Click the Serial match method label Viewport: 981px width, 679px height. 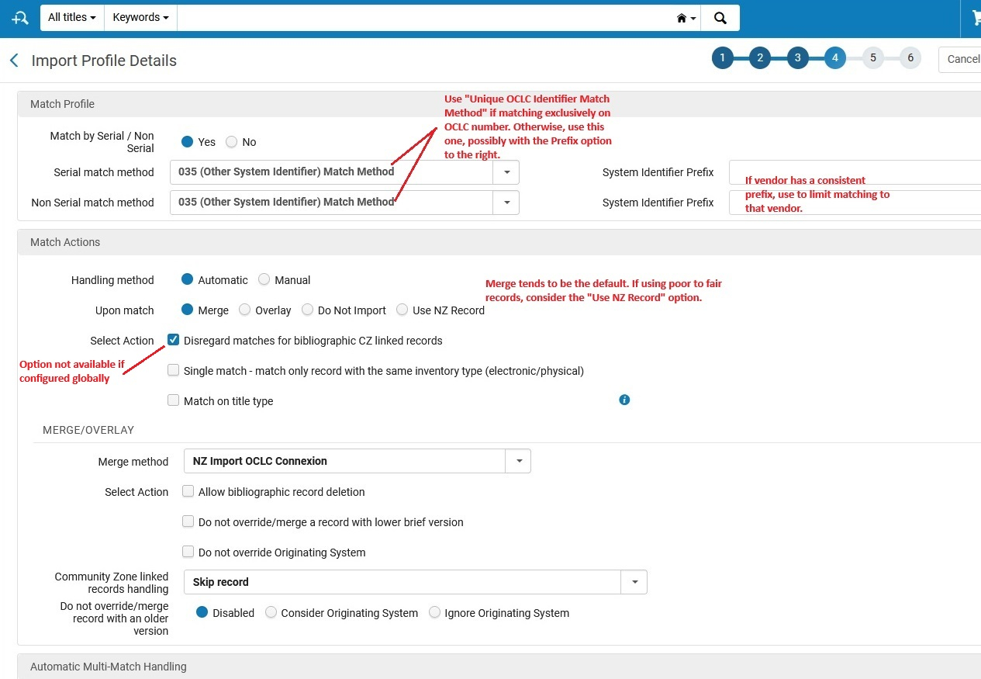(x=104, y=172)
